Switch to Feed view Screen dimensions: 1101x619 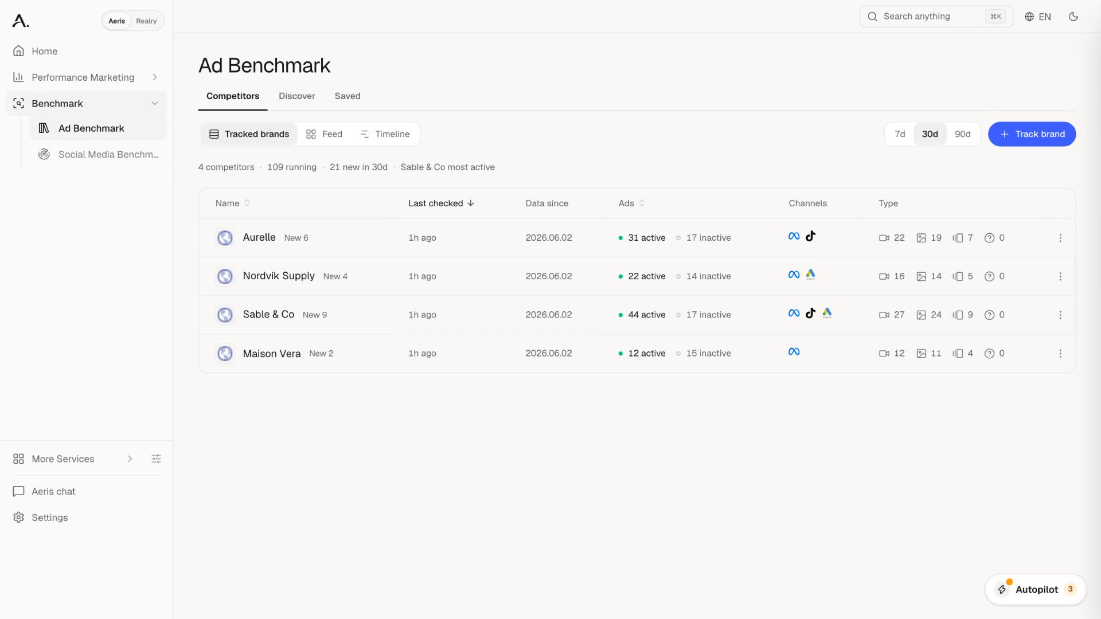[324, 134]
